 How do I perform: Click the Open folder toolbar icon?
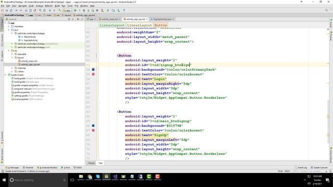tap(2, 10)
